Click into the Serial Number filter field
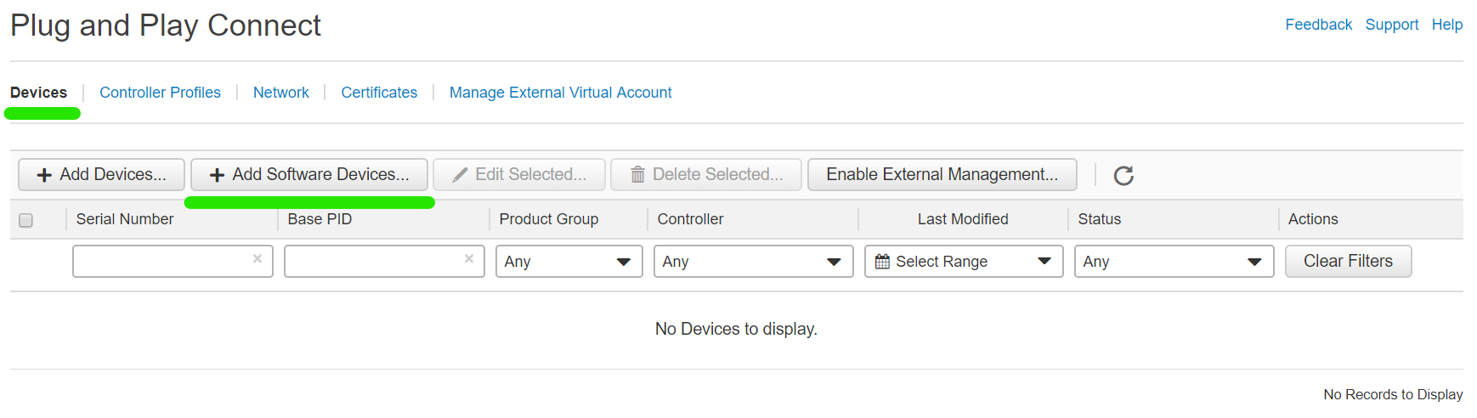 [173, 262]
